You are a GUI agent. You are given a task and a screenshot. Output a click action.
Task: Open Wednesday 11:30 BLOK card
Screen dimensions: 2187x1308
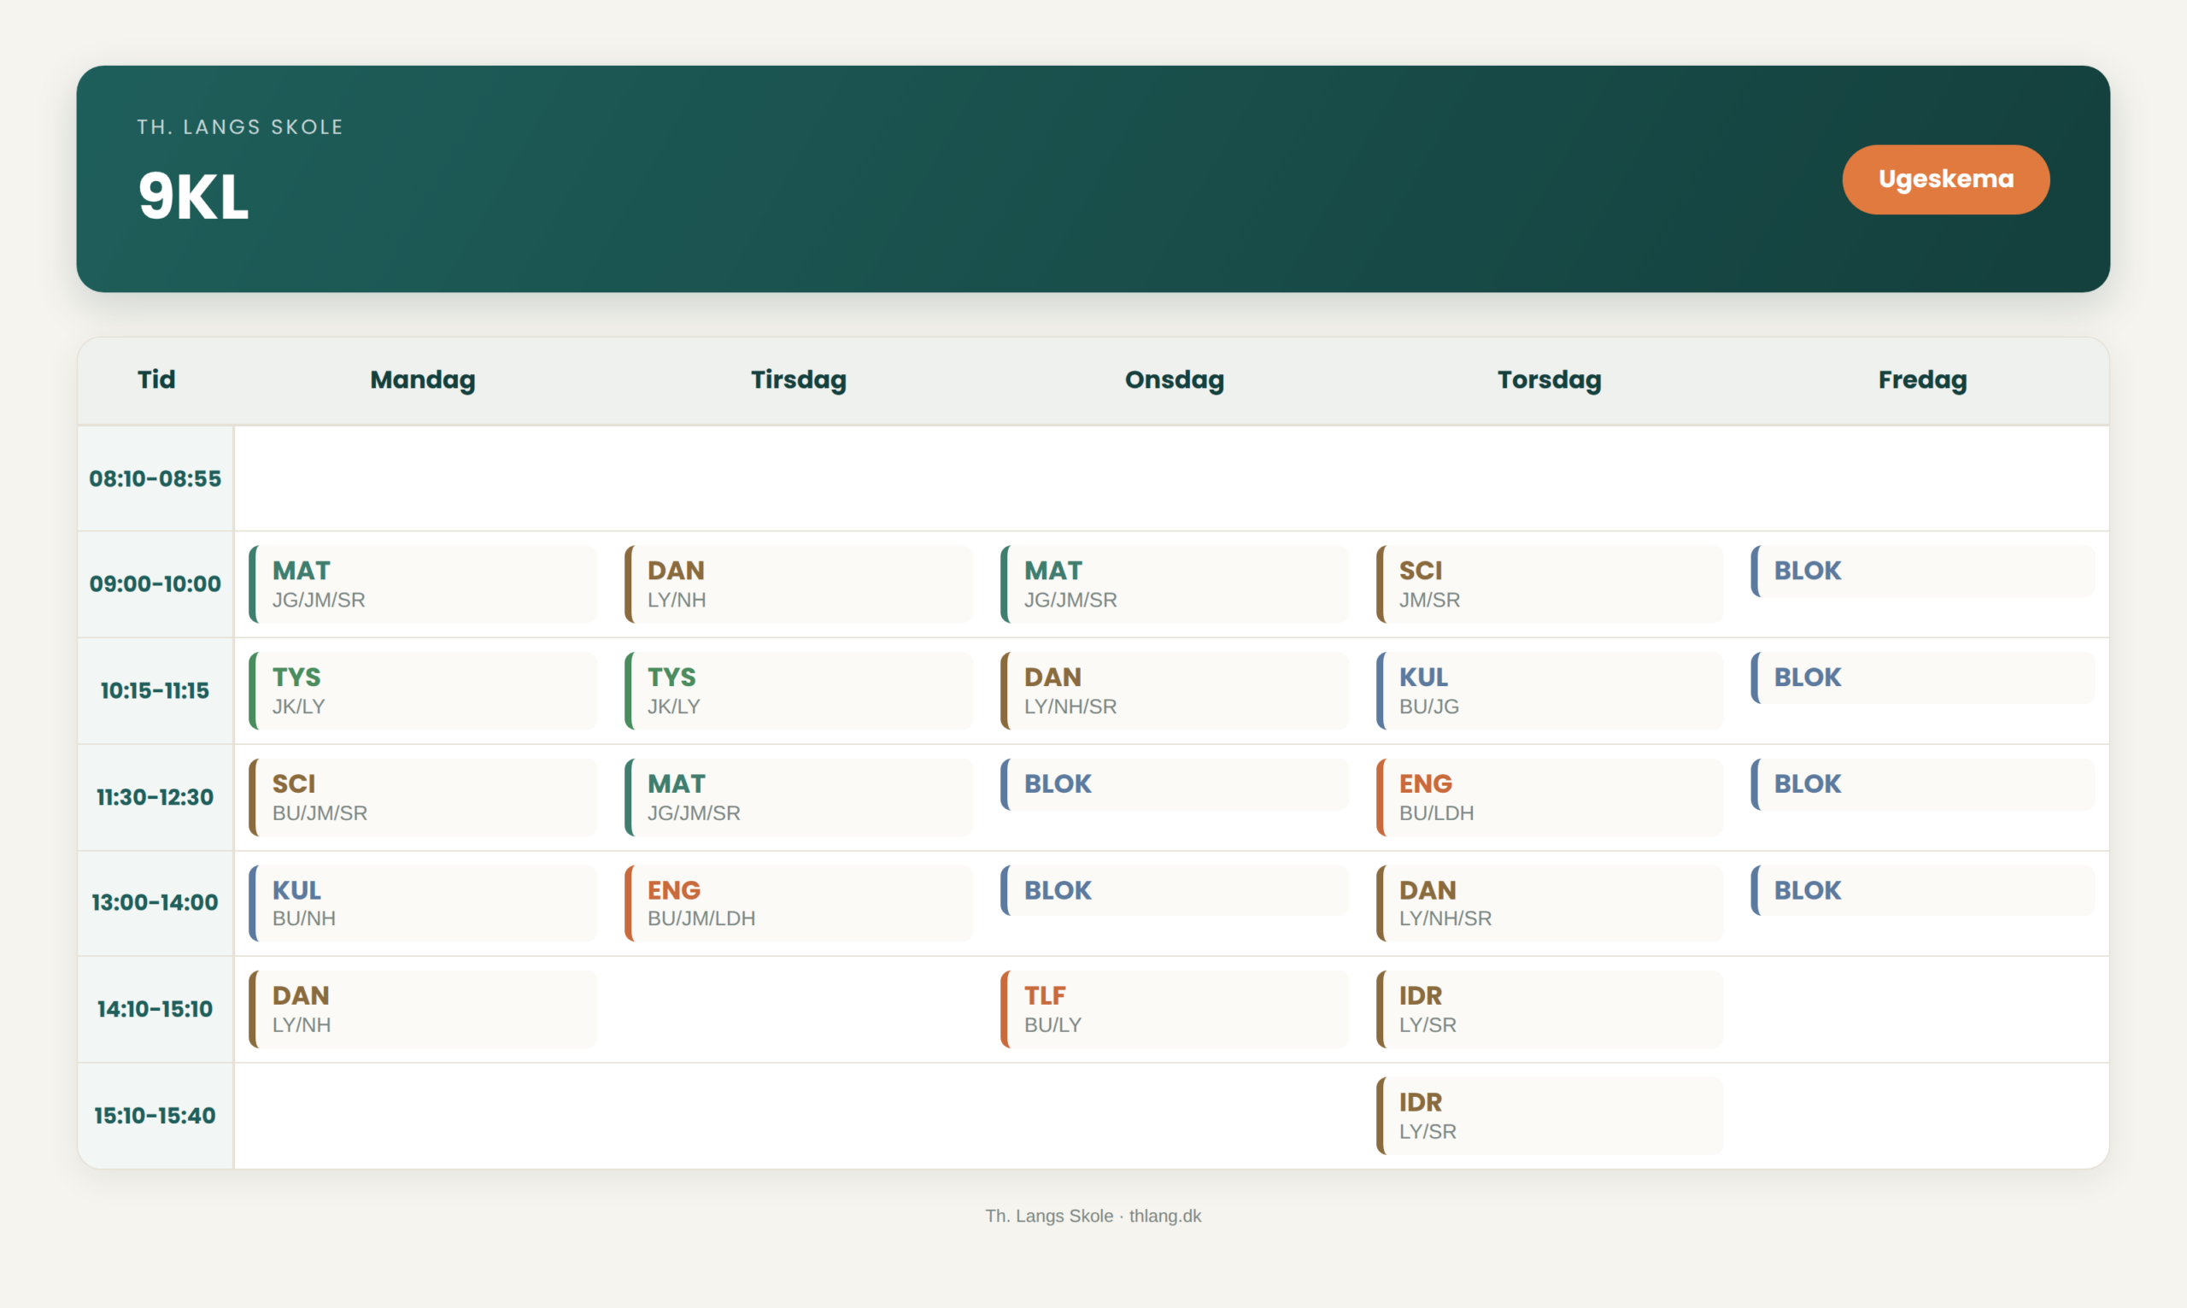pos(1175,784)
